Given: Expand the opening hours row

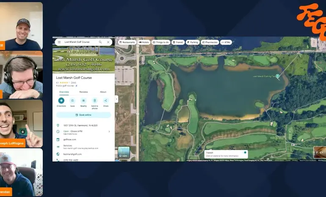Looking at the screenshot, I should 109,131.
